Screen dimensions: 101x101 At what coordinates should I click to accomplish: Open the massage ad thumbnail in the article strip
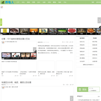pos(16,56)
